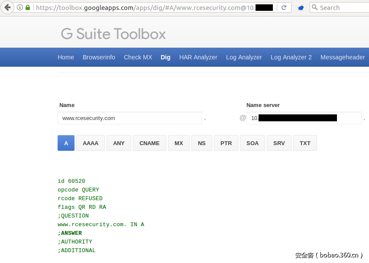
Task: Click the magnifier icon in the search box
Action: click(x=315, y=7)
